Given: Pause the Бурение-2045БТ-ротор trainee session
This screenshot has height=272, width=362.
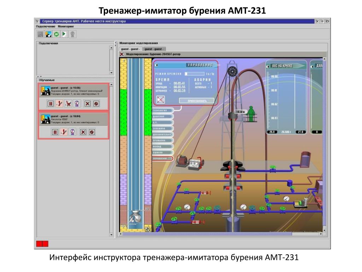Looking at the screenshot, I should click(50, 103).
